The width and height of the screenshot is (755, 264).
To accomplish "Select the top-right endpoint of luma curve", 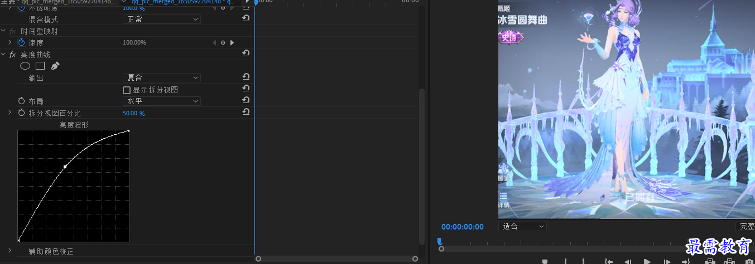I will click(128, 131).
